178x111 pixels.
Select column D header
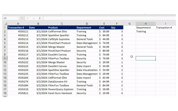pyautogui.click(x=87, y=24)
